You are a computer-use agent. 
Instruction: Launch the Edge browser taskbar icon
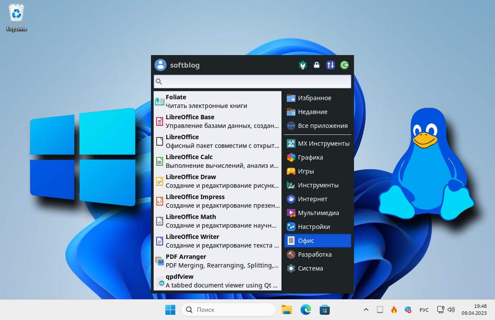305,310
